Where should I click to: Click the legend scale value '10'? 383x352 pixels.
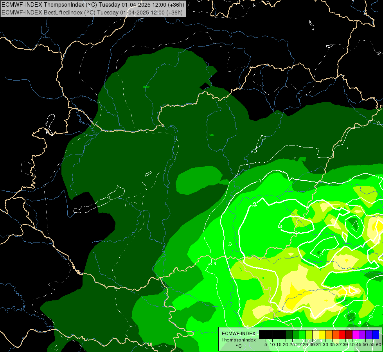pyautogui.click(x=272, y=345)
